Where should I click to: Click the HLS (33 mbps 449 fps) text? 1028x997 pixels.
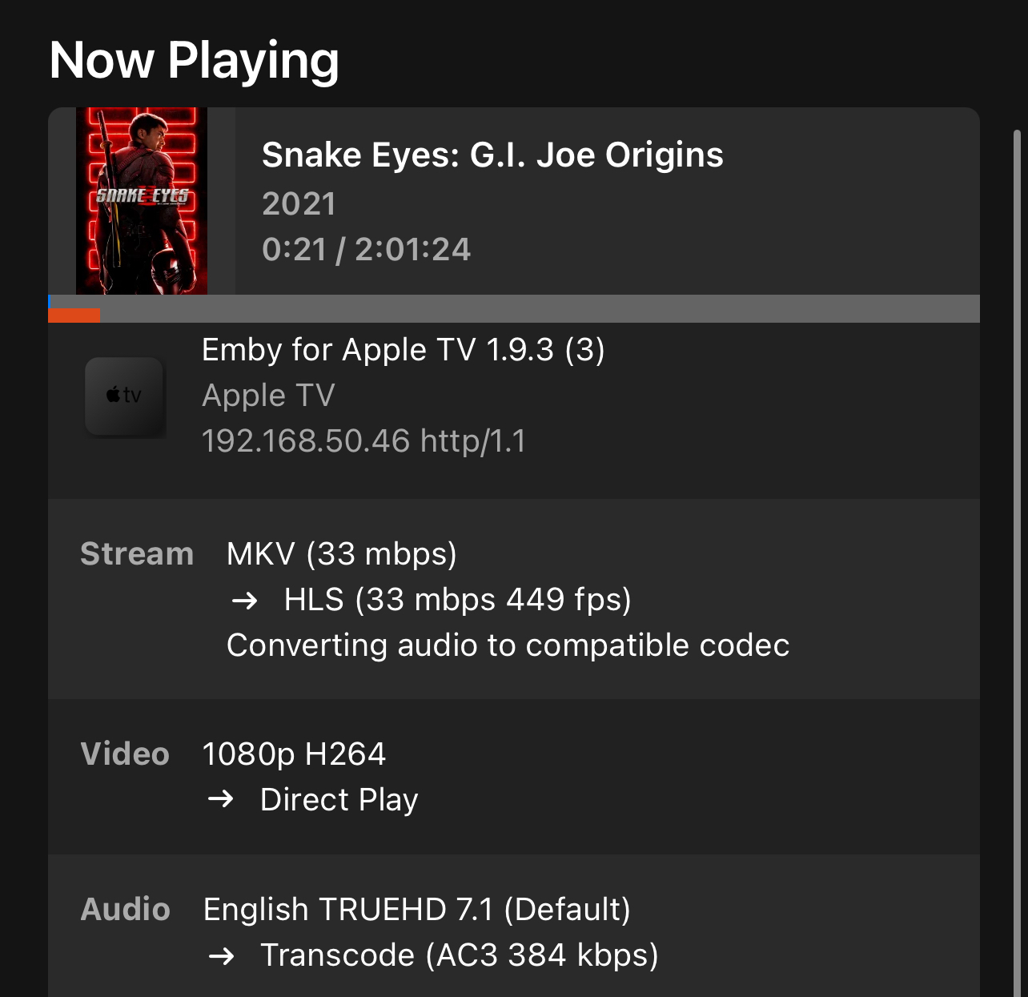tap(457, 599)
